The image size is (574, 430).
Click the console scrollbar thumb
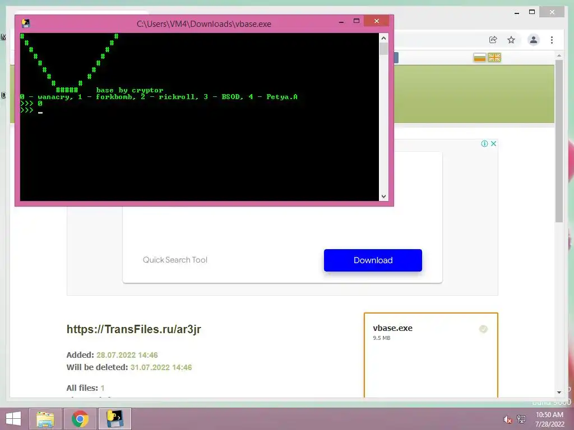tap(383, 49)
